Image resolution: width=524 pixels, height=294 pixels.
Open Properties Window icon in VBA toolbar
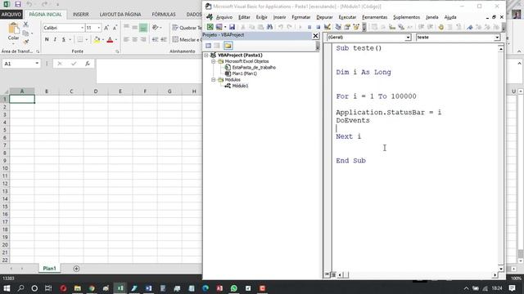[347, 27]
